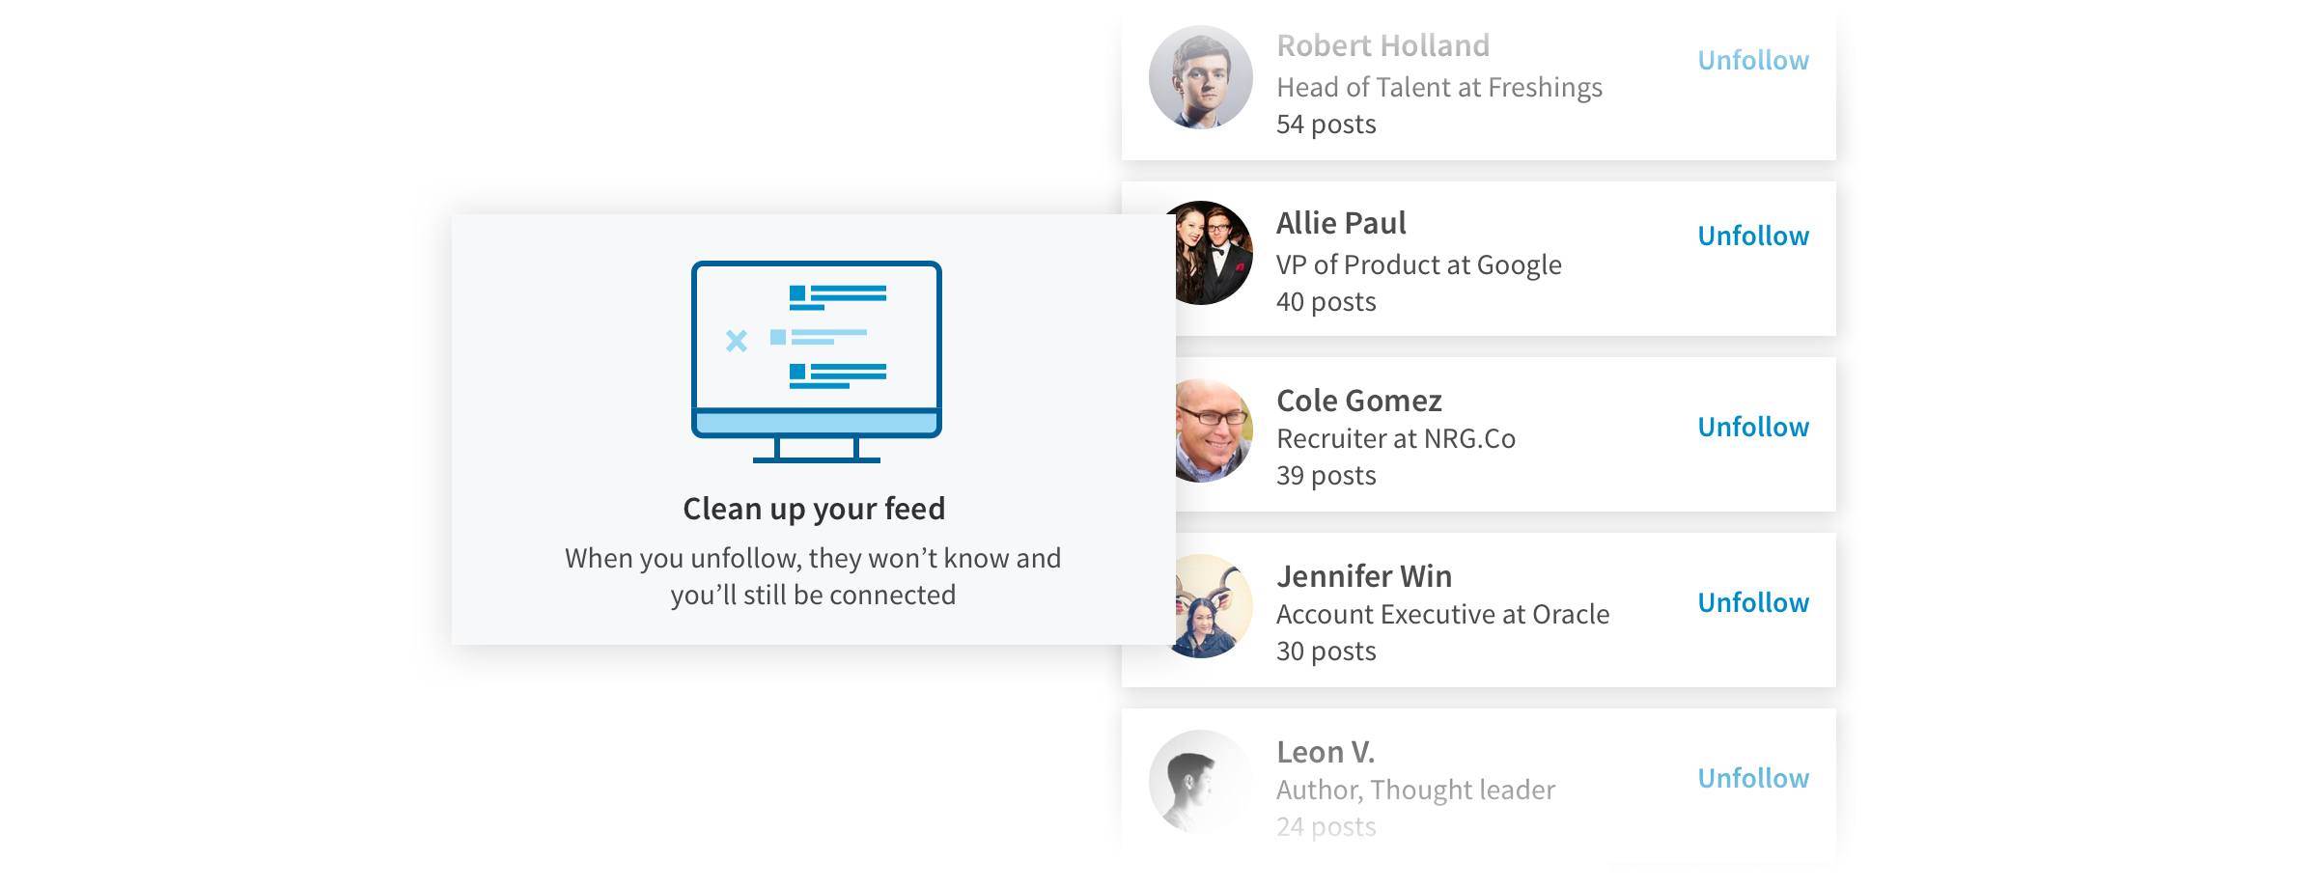
Task: Open Jennifer Win's profile photo
Action: 1214,606
